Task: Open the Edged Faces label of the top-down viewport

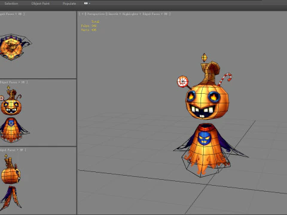Action: point(7,14)
